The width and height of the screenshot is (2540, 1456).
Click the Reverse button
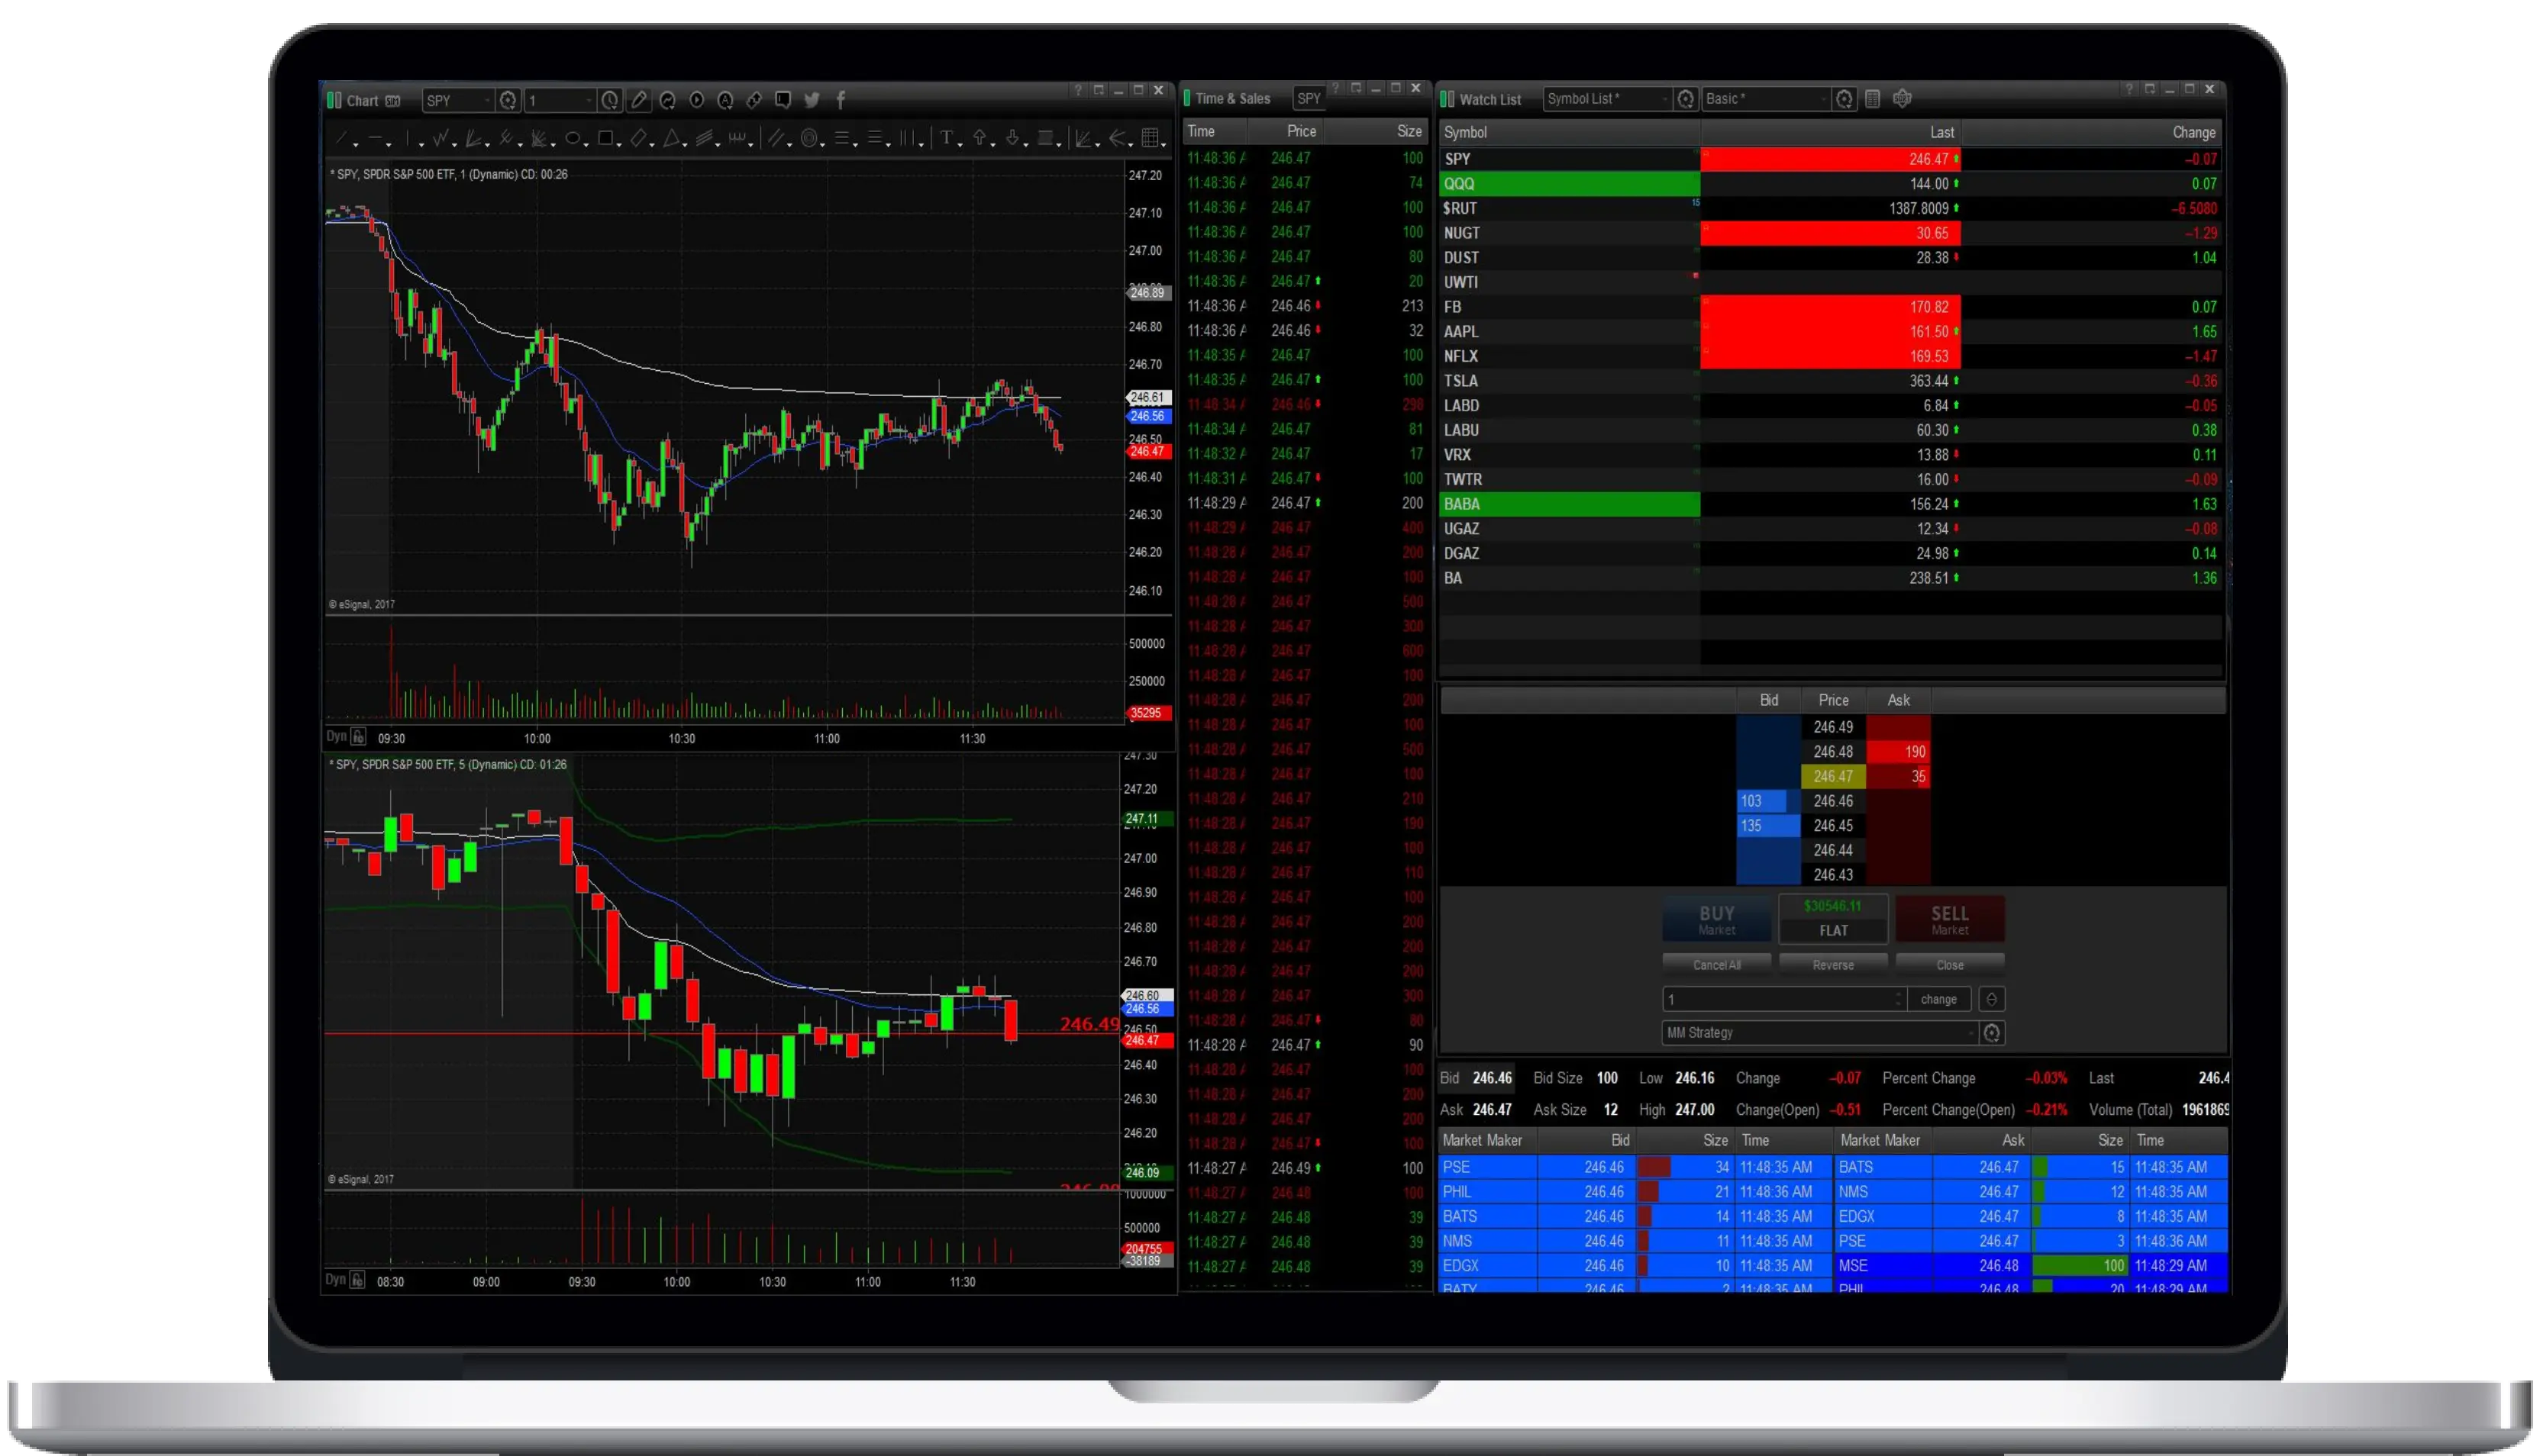tap(1833, 965)
